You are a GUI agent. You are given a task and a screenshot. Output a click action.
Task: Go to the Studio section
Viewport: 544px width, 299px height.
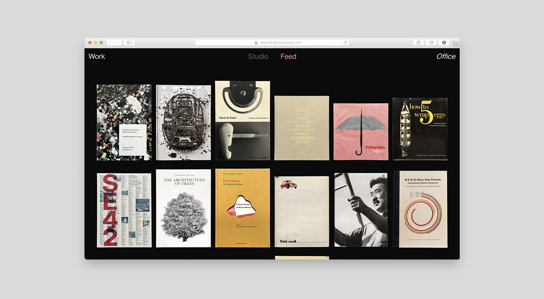coord(258,56)
